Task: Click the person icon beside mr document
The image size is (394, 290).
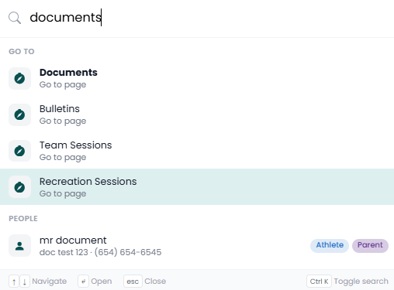Action: click(19, 246)
